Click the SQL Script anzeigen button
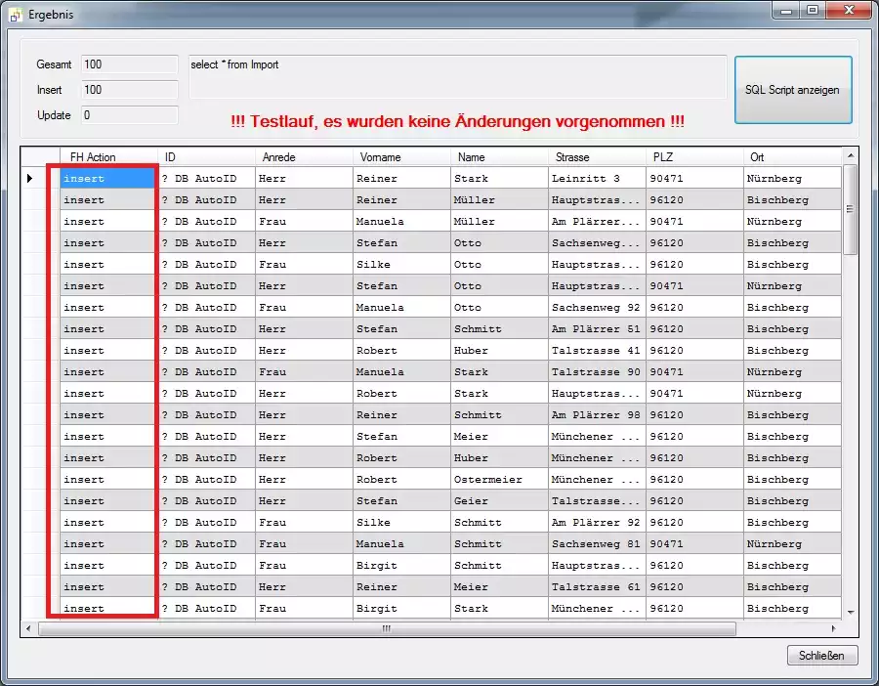Image resolution: width=879 pixels, height=686 pixels. point(792,90)
